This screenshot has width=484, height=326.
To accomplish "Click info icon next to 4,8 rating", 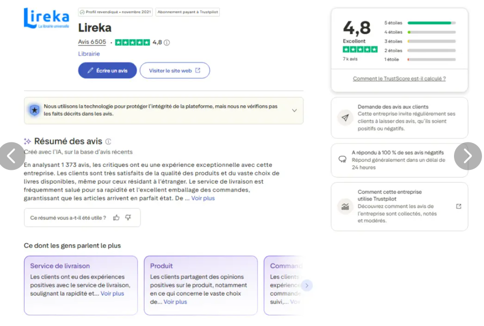I will pyautogui.click(x=167, y=43).
